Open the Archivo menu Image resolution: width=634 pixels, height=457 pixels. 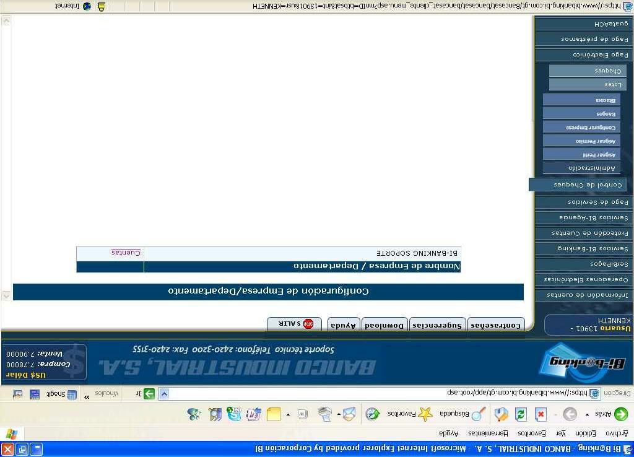(617, 433)
